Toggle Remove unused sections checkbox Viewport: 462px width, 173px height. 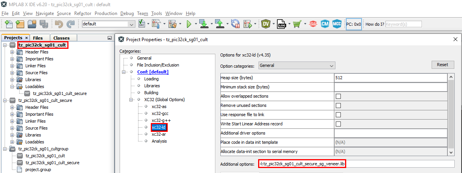pos(339,105)
